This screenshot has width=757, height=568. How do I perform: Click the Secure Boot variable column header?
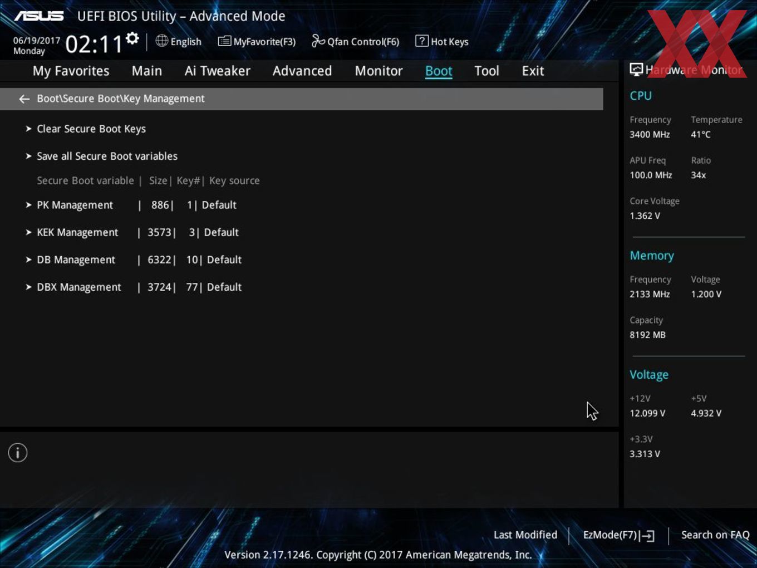click(x=85, y=180)
